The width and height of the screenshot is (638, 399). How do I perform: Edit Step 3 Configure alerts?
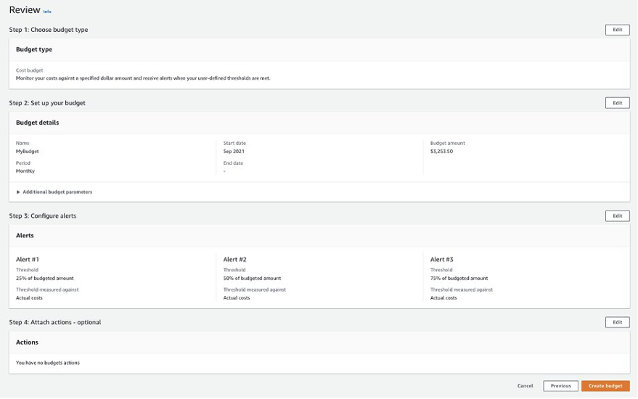[617, 216]
